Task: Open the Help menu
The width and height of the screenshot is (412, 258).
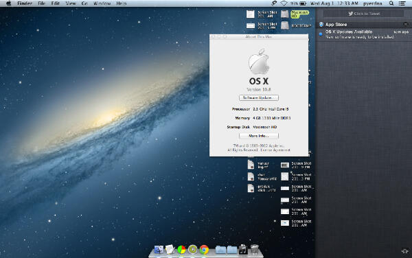Action: click(x=121, y=3)
